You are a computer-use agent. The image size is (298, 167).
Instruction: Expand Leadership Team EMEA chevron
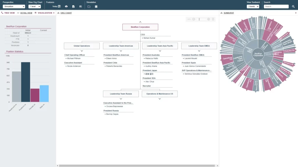click(x=199, y=51)
